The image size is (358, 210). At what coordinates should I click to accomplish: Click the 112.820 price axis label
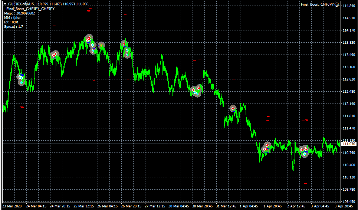pyautogui.click(x=349, y=79)
